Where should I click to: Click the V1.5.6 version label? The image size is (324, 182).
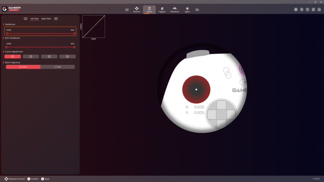316,179
